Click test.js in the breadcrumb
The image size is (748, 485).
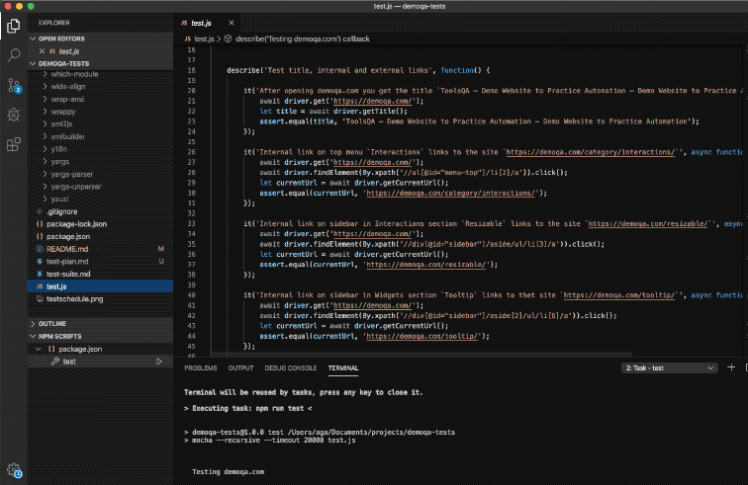tap(204, 40)
